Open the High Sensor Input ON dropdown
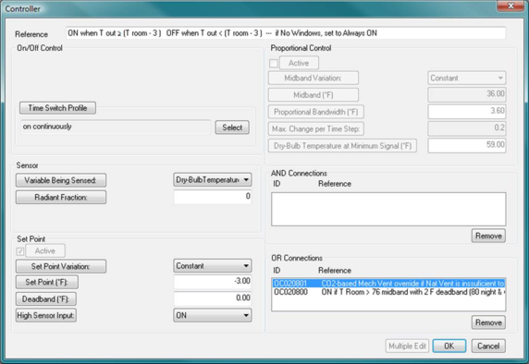The width and height of the screenshot is (529, 364). 213,315
